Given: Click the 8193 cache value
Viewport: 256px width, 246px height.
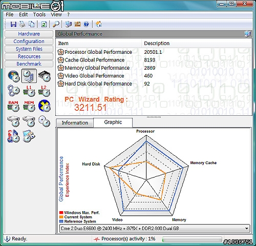Looking at the screenshot, I should (x=150, y=60).
